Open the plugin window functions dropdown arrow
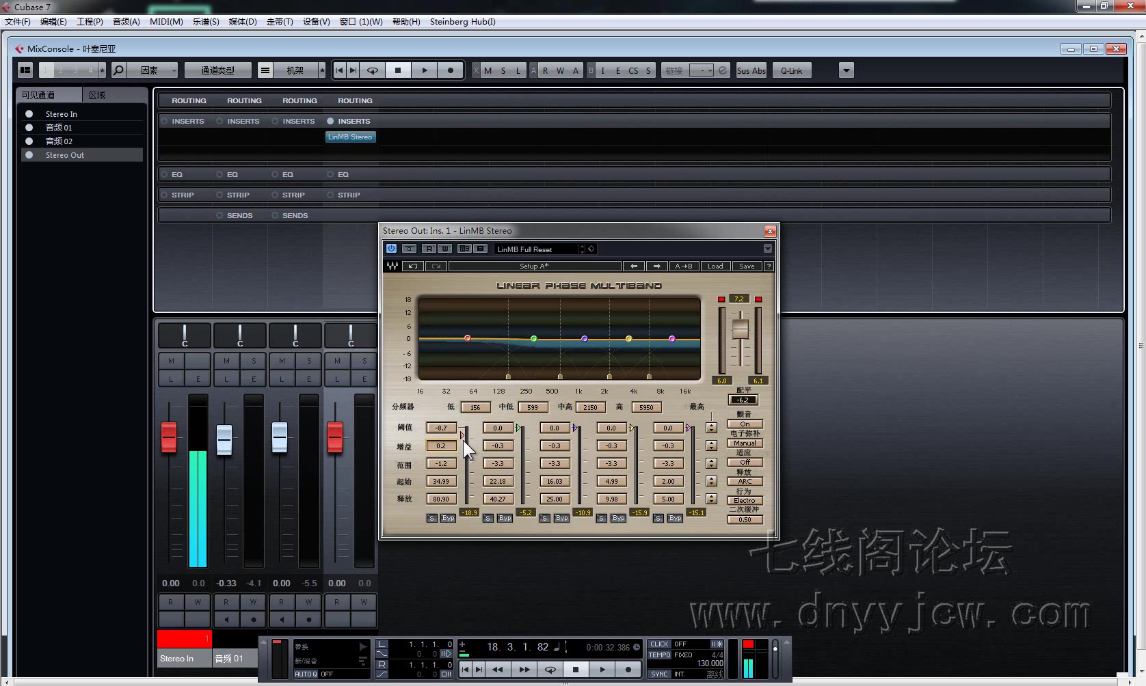Image resolution: width=1146 pixels, height=686 pixels. click(x=767, y=249)
